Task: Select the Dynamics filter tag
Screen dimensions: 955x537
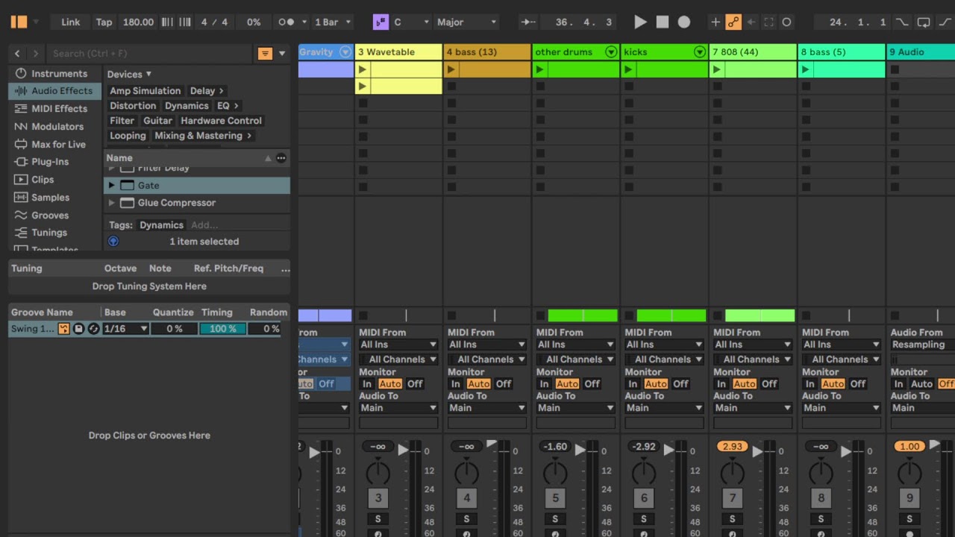Action: (x=187, y=105)
